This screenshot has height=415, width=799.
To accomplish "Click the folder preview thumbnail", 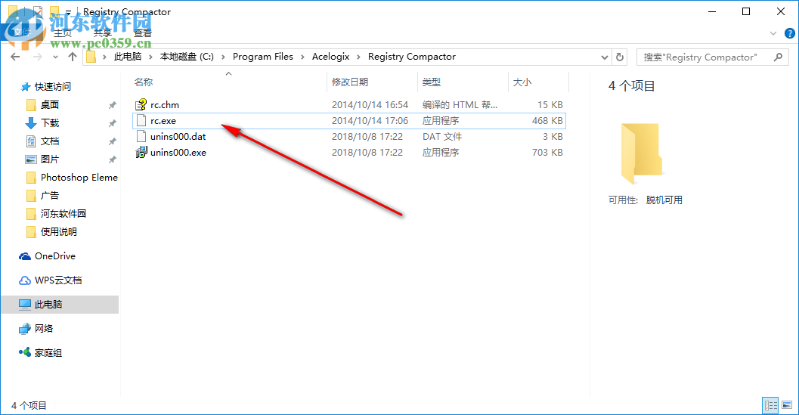I will tap(642, 153).
